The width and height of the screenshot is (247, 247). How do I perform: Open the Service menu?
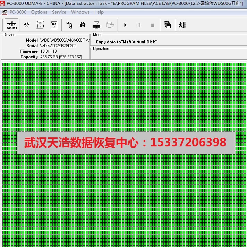59,12
